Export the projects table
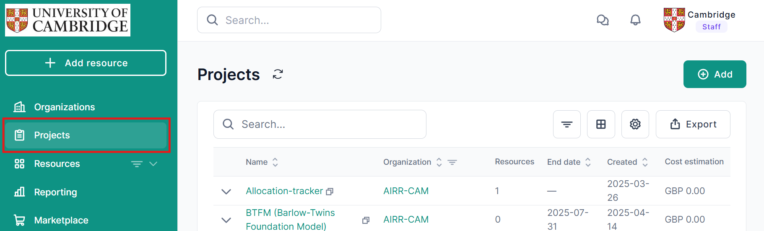Screen dimensions: 764x231 [x=693, y=125]
